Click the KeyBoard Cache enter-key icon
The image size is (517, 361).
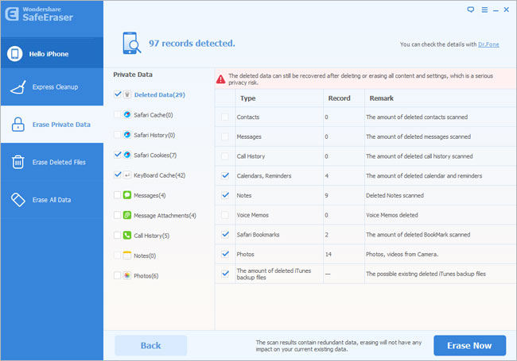(127, 175)
